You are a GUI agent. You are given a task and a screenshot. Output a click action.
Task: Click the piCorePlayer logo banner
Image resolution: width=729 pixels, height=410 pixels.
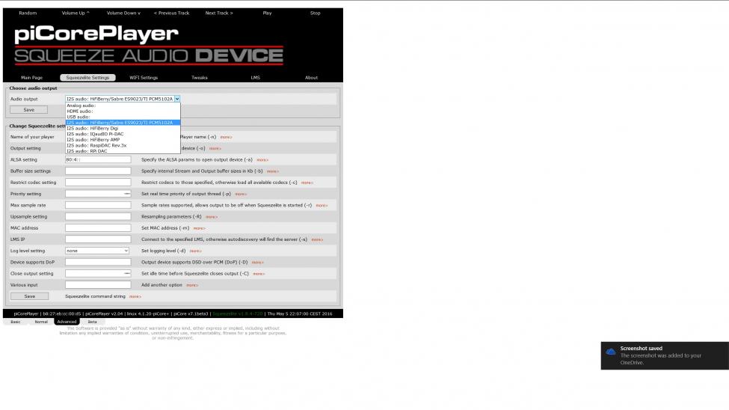pos(149,46)
